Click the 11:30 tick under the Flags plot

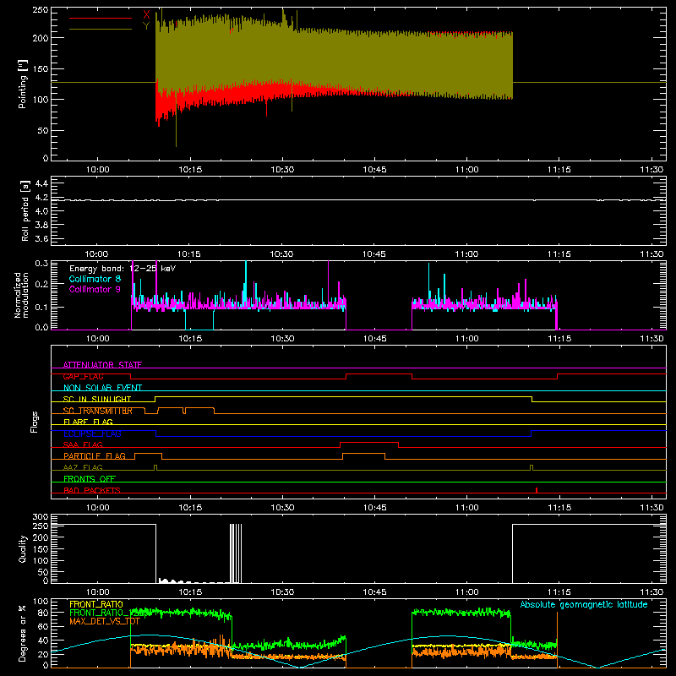click(651, 508)
